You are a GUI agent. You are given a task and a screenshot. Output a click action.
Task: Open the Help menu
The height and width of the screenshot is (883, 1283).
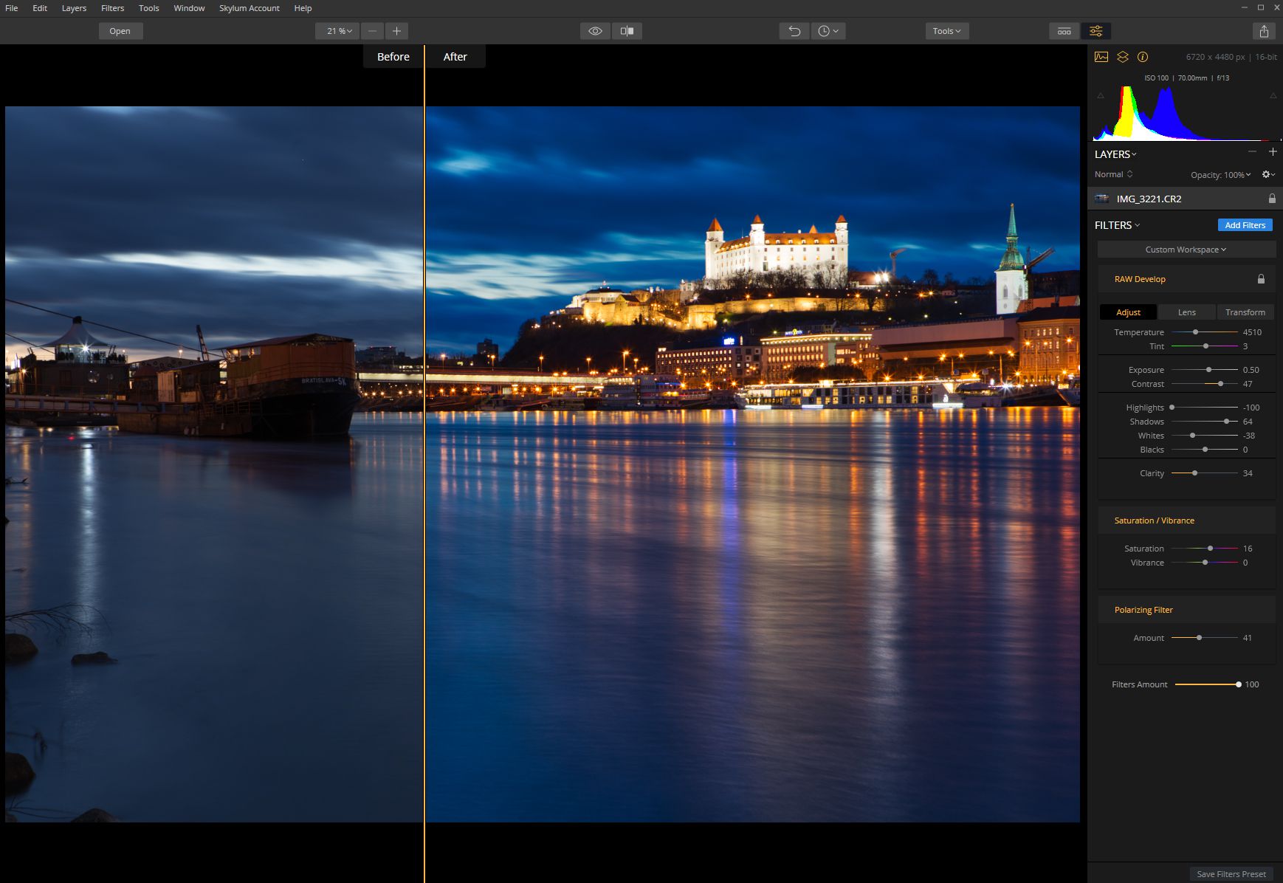(x=303, y=8)
